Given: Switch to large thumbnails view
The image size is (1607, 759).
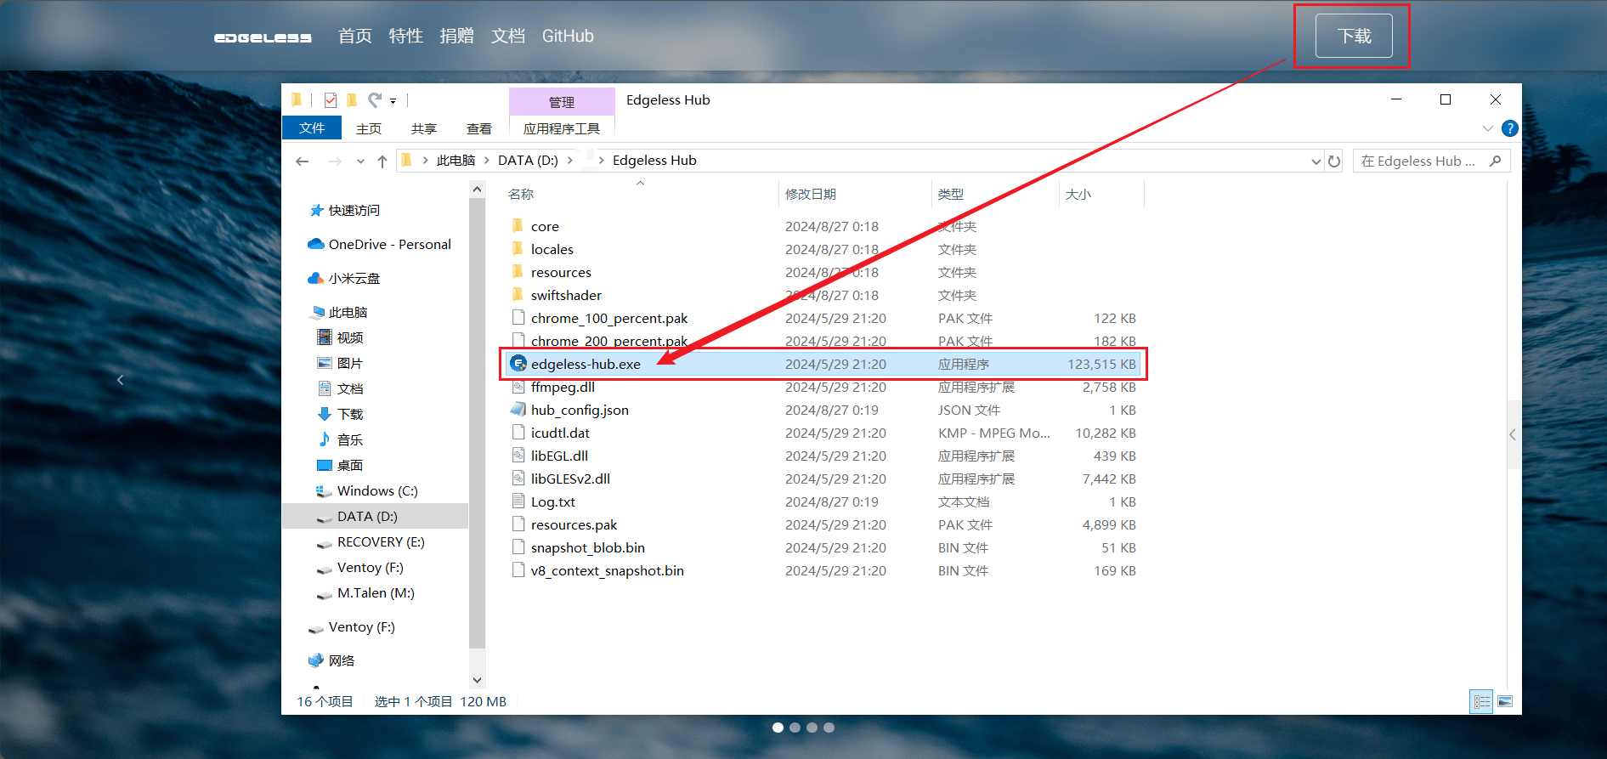Looking at the screenshot, I should tap(1505, 701).
